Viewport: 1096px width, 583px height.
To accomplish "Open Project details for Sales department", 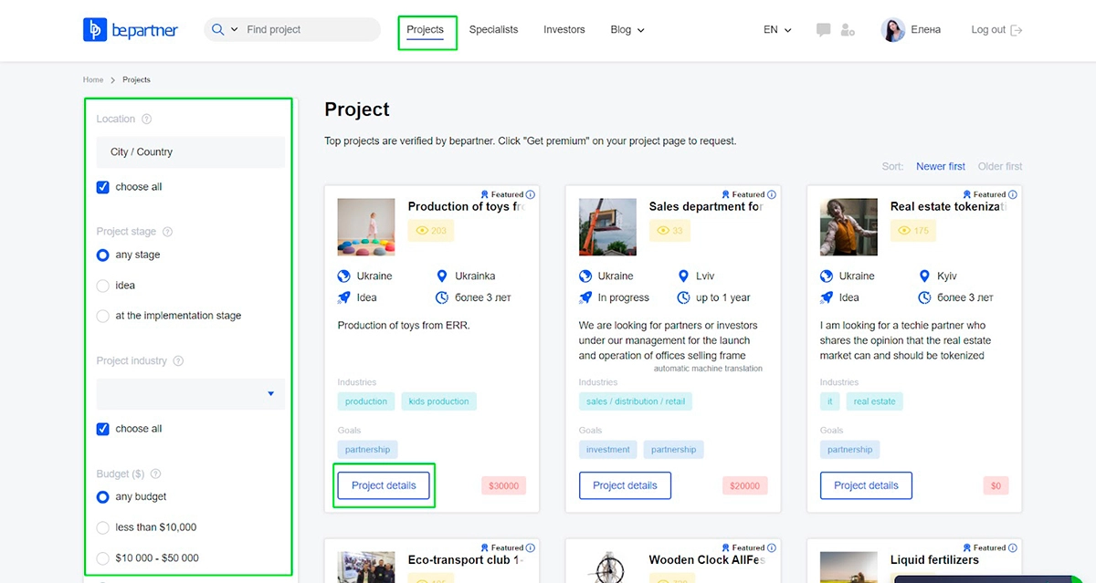I will [625, 485].
